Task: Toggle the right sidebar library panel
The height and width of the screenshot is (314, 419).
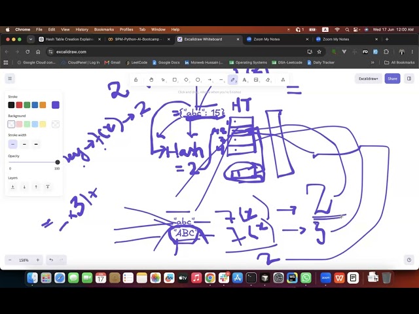Action: click(x=409, y=78)
